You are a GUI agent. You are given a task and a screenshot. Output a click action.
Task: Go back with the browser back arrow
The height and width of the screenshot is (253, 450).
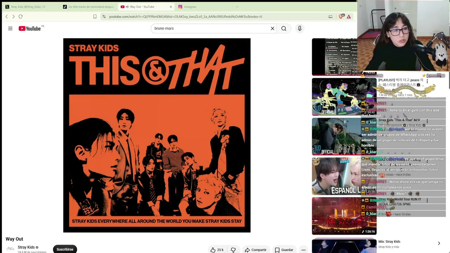(7, 17)
